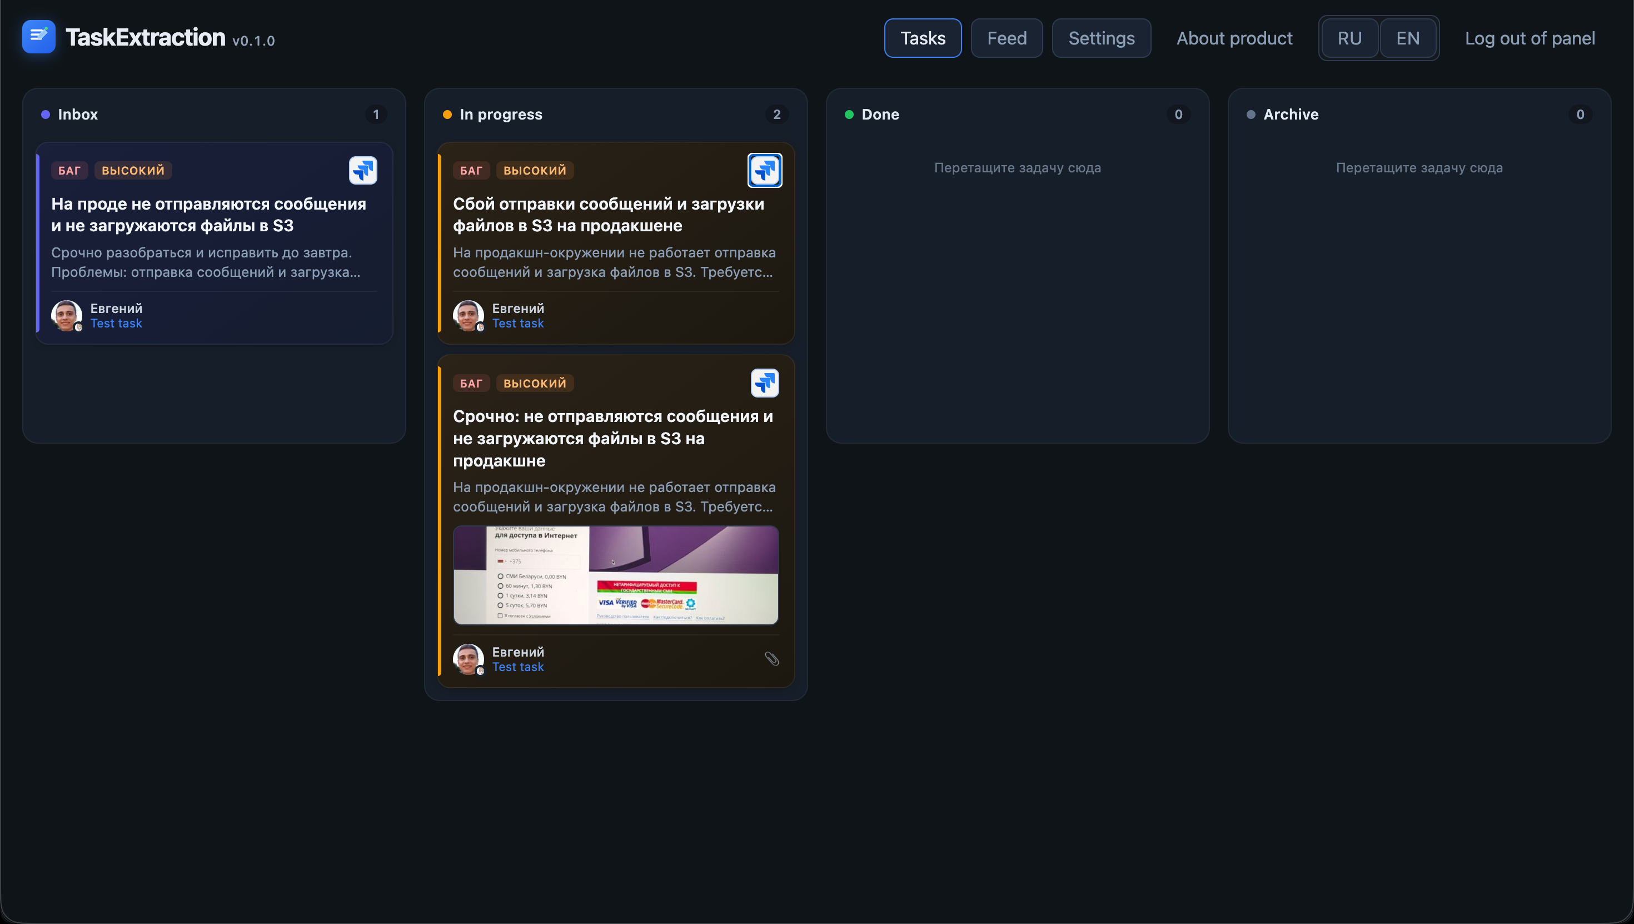Click paperclip attachment icon on 'Срочно' card
The image size is (1634, 924).
click(x=771, y=659)
